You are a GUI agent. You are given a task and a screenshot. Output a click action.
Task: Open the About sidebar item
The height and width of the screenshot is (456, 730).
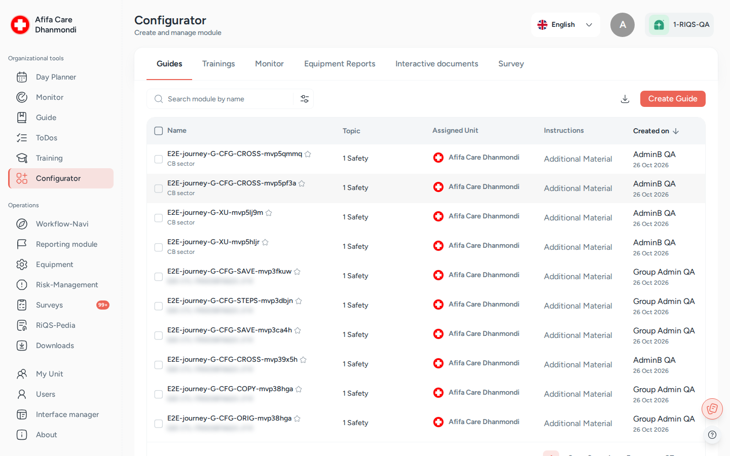[61, 435]
